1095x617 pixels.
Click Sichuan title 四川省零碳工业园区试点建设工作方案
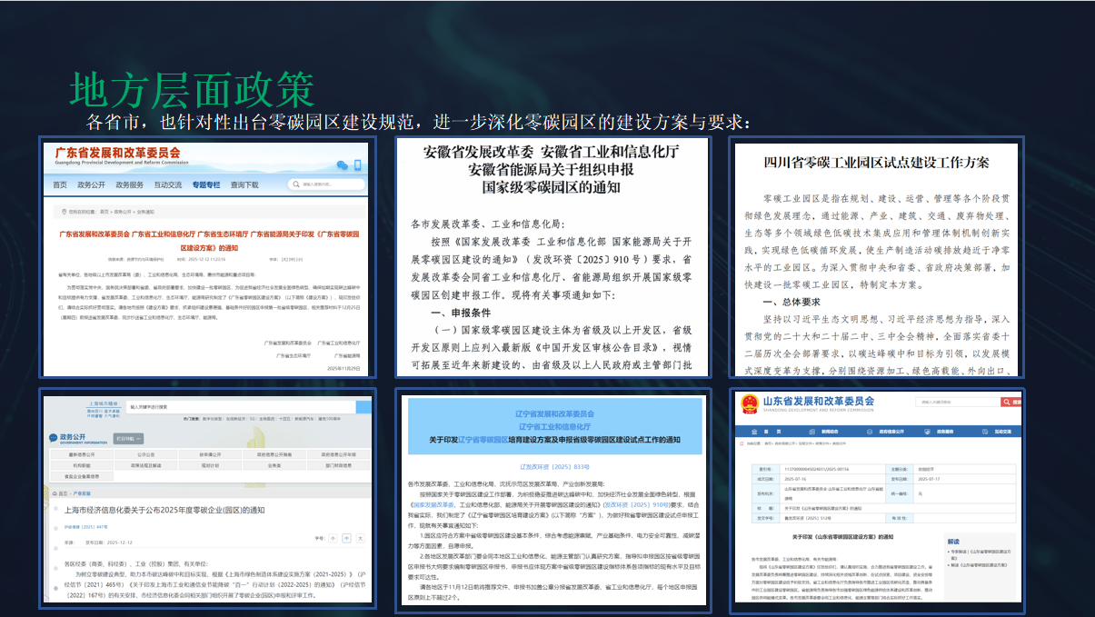tap(877, 162)
